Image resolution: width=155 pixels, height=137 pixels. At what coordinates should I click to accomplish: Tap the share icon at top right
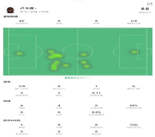pos(150,4)
